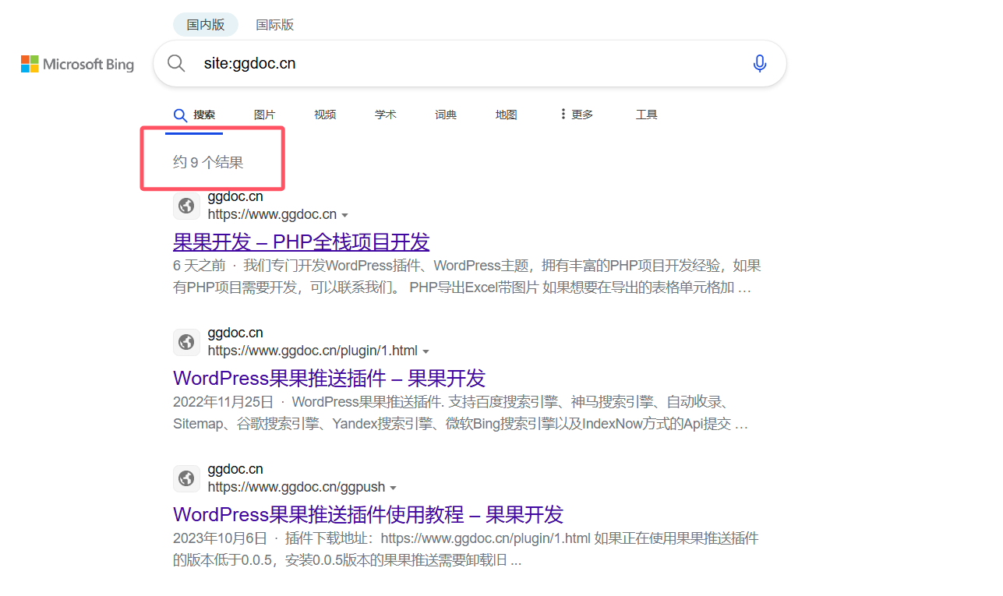Click globe favicon beside 果果推送插件使用教程 result
The image size is (1003, 596).
(x=186, y=478)
